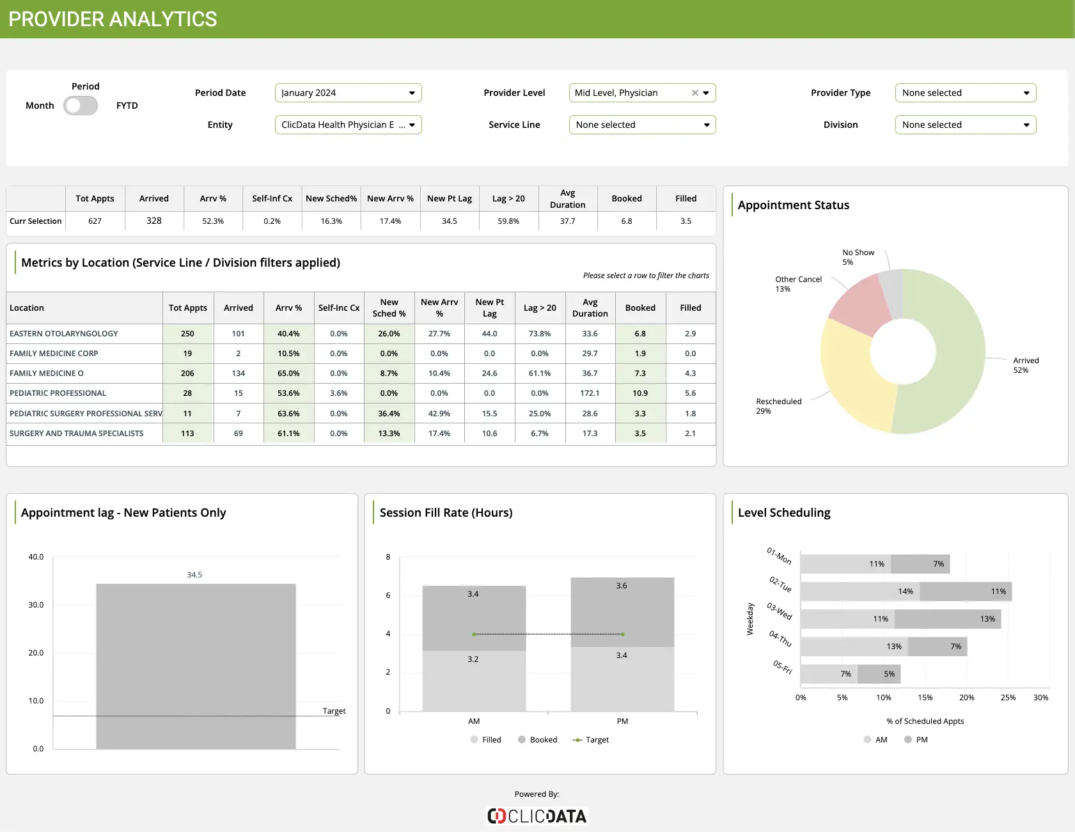The width and height of the screenshot is (1075, 832).
Task: Click the PROVIDER ANALYTICS header title
Action: [x=112, y=19]
